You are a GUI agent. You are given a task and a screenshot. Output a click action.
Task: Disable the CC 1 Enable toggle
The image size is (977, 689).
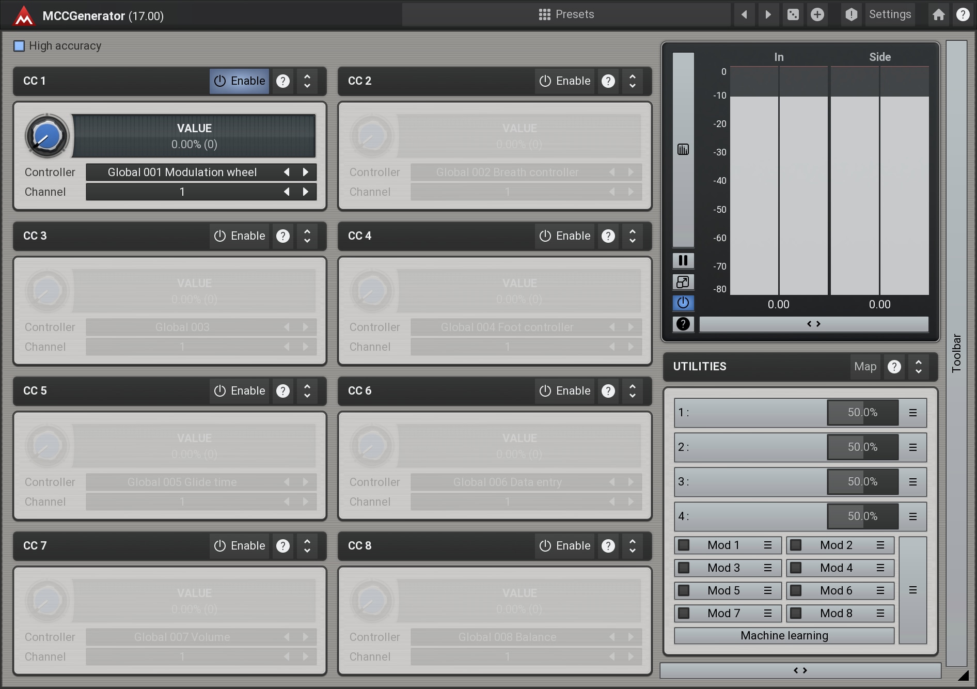click(239, 81)
